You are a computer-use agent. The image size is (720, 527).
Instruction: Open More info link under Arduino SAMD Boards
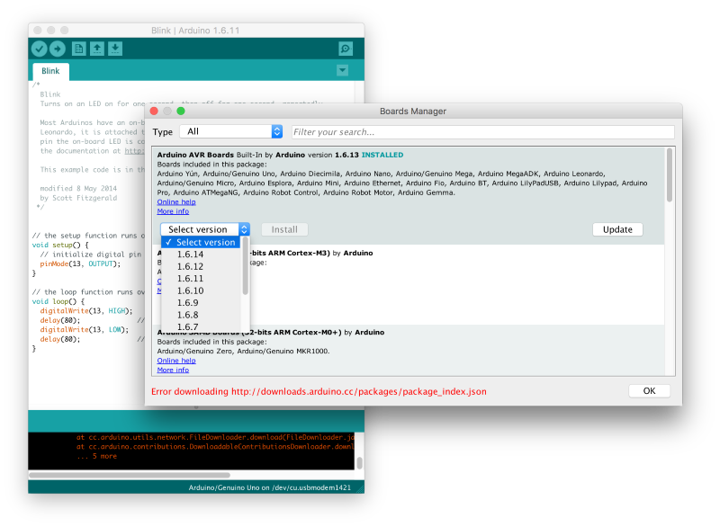173,371
